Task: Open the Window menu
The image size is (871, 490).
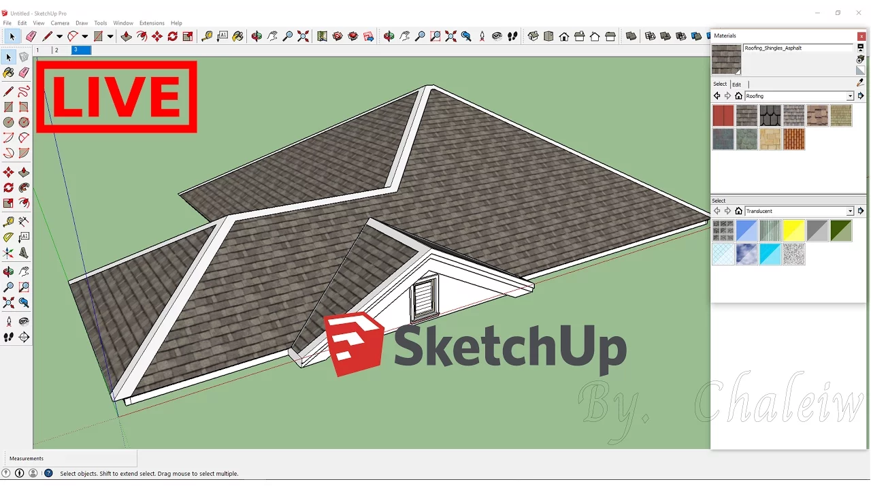Action: tap(123, 23)
